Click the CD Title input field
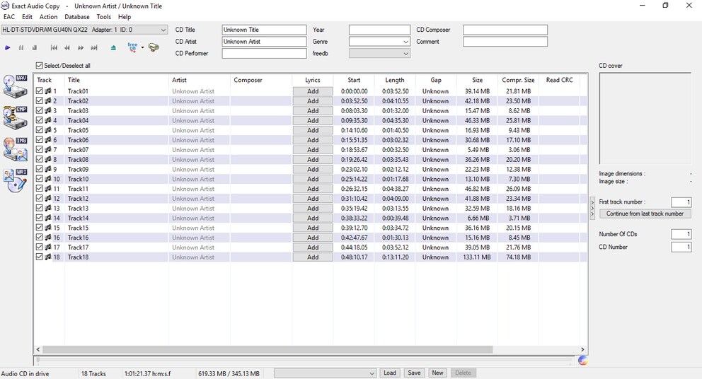This screenshot has width=702, height=379. click(x=264, y=30)
